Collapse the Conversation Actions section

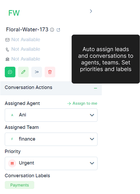(95, 88)
